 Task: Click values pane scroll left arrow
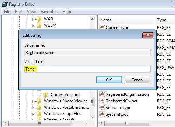click(101, 123)
